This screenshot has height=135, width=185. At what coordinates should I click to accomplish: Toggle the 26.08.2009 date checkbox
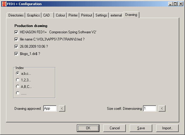coord(17,46)
